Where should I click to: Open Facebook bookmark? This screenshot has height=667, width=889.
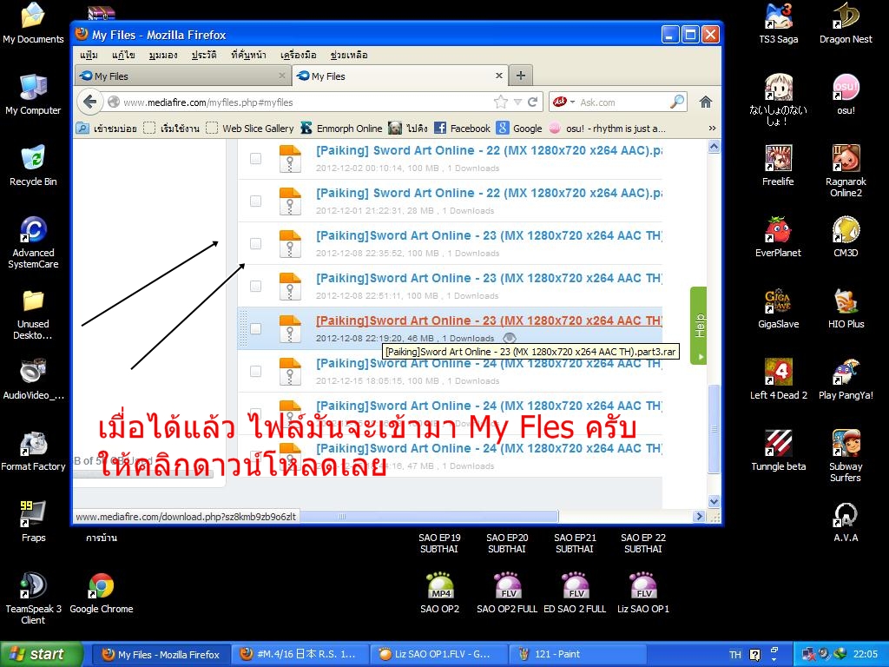(x=463, y=129)
